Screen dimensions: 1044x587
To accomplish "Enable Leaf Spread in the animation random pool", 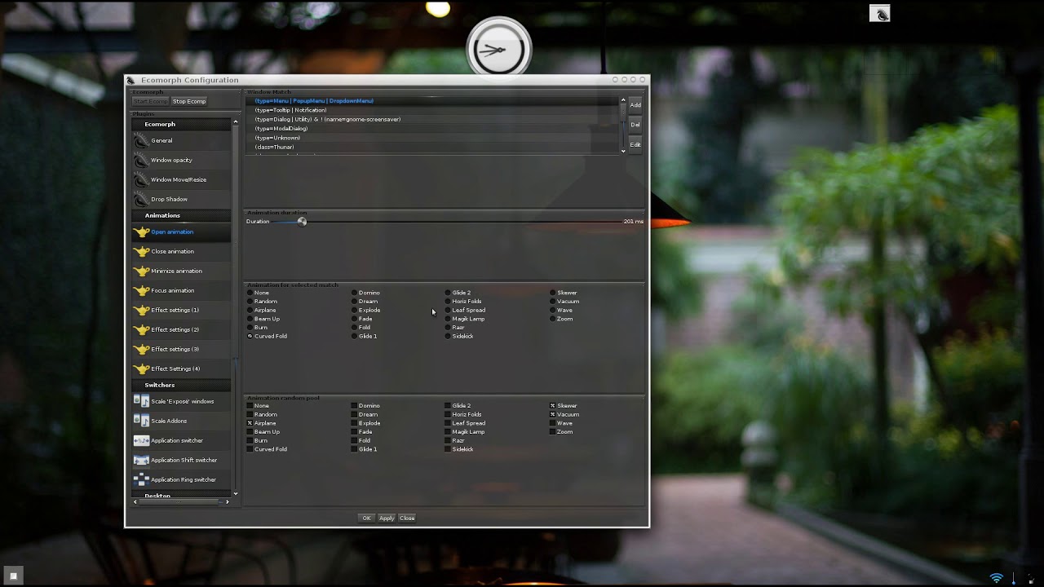I will [448, 423].
